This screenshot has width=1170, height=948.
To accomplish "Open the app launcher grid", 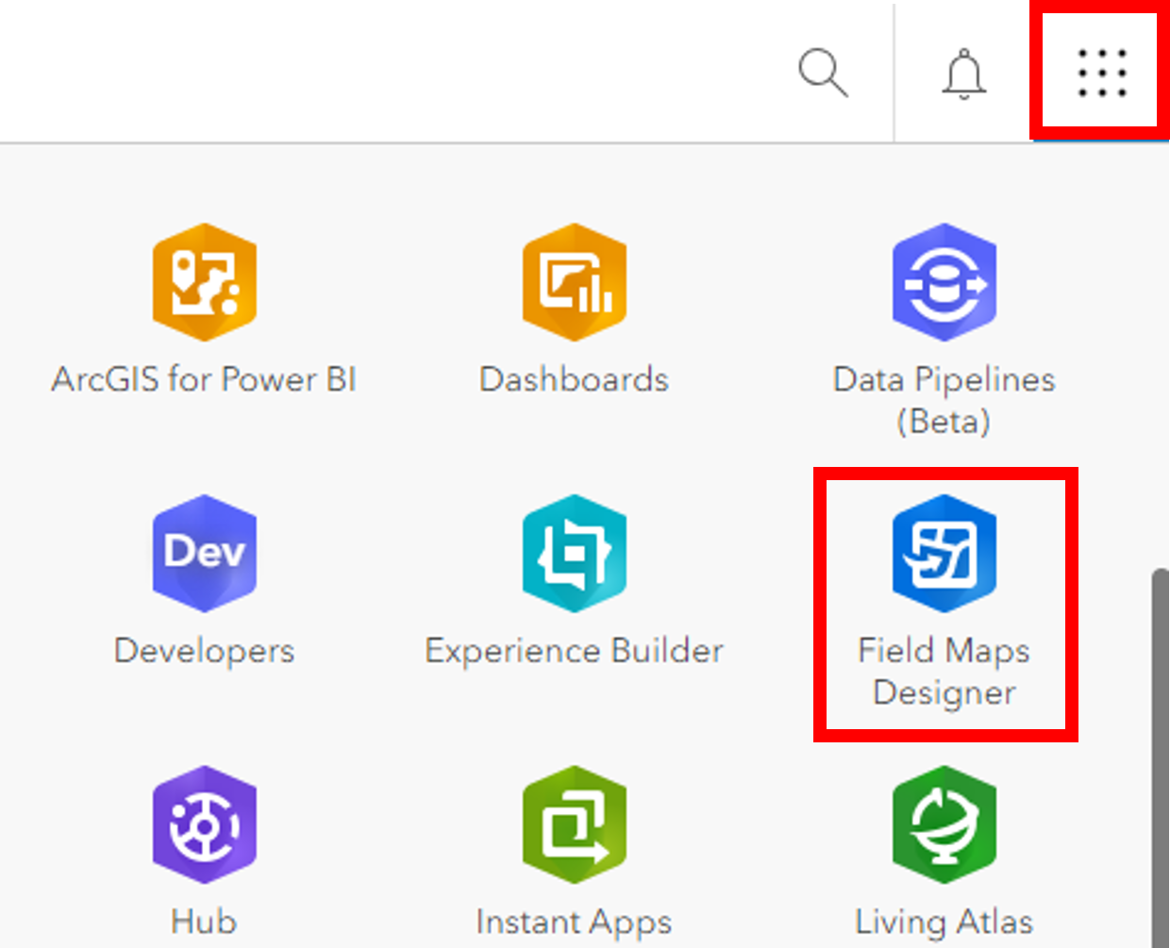I will pos(1100,70).
